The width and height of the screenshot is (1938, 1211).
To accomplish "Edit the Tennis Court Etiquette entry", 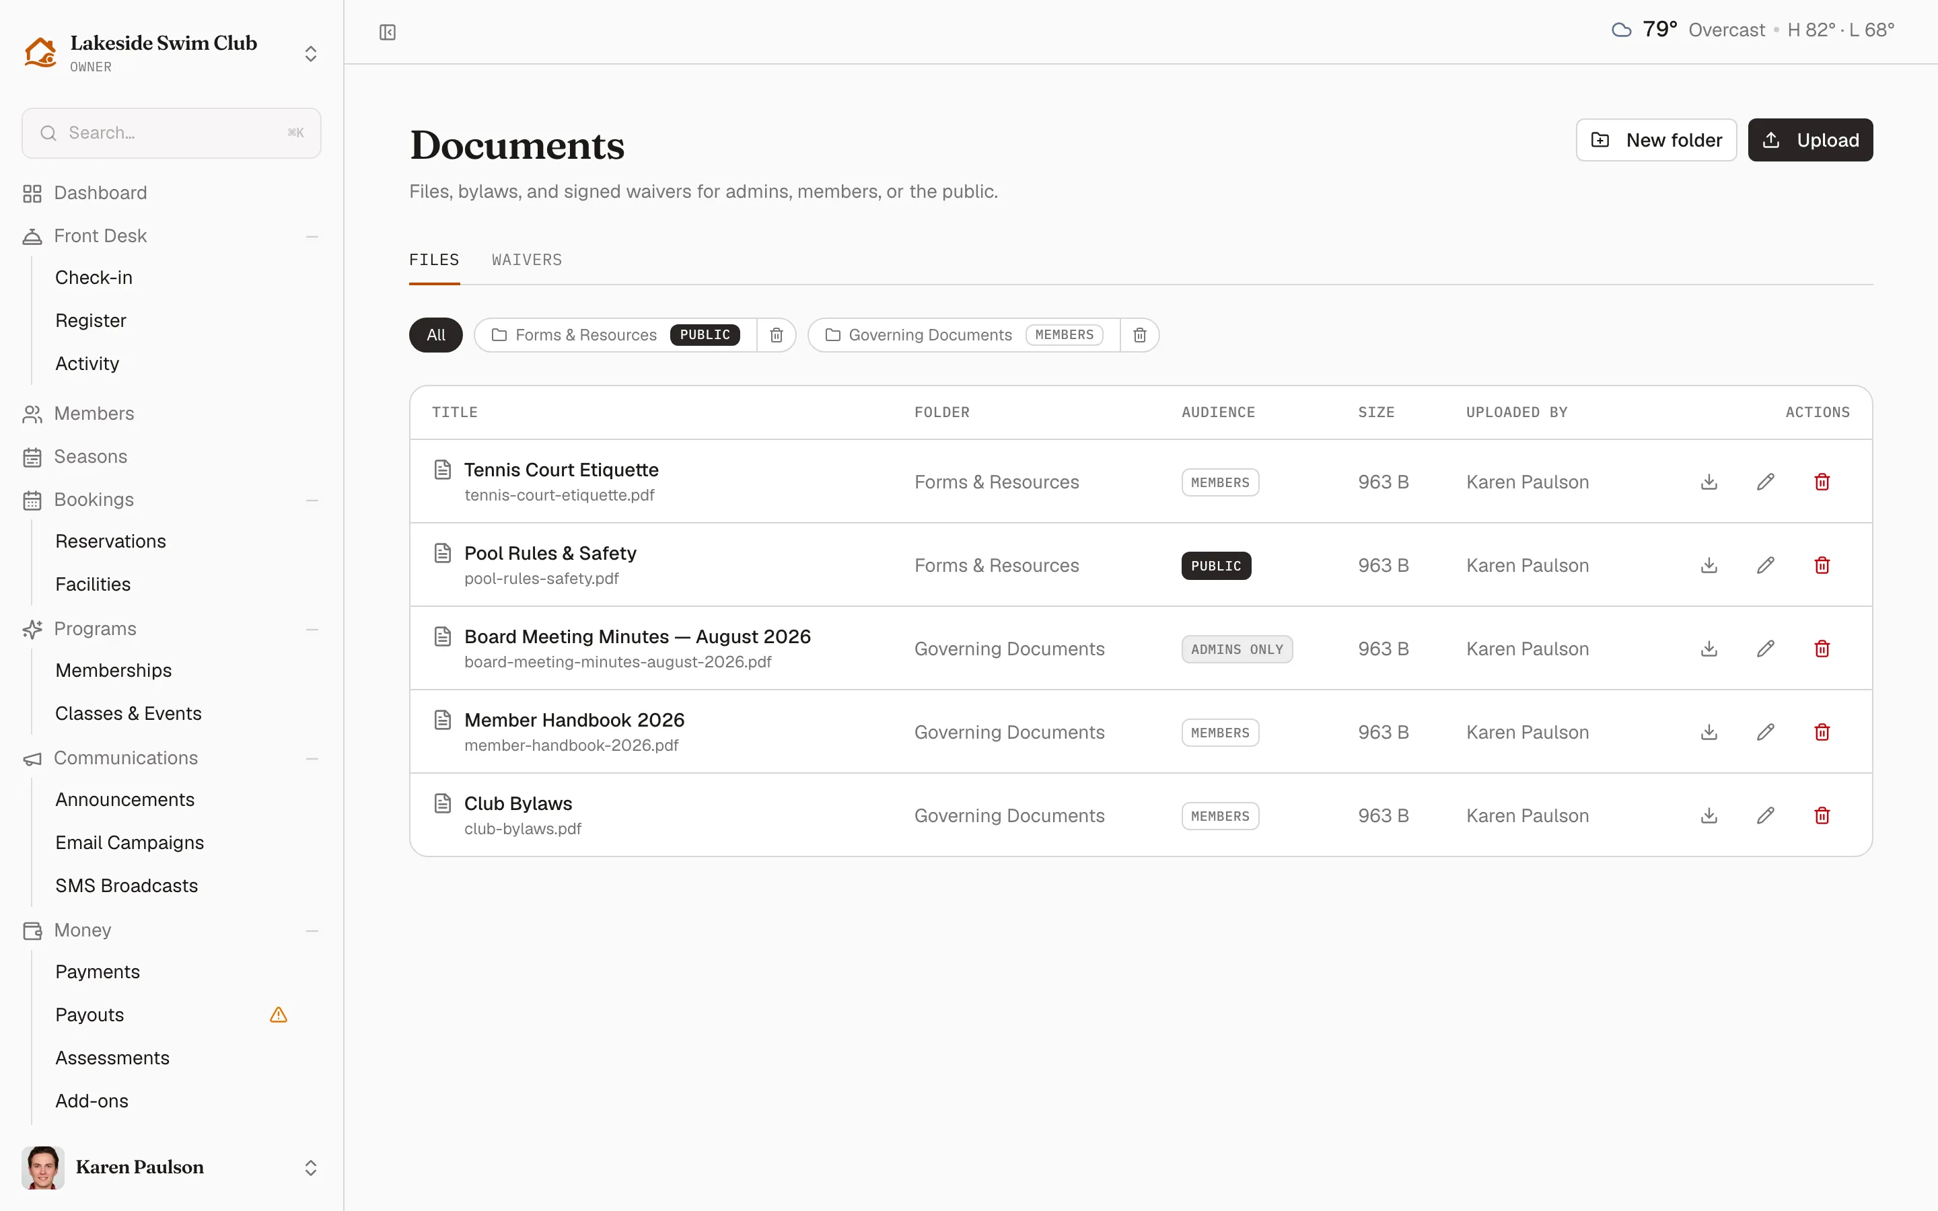I will (1766, 481).
